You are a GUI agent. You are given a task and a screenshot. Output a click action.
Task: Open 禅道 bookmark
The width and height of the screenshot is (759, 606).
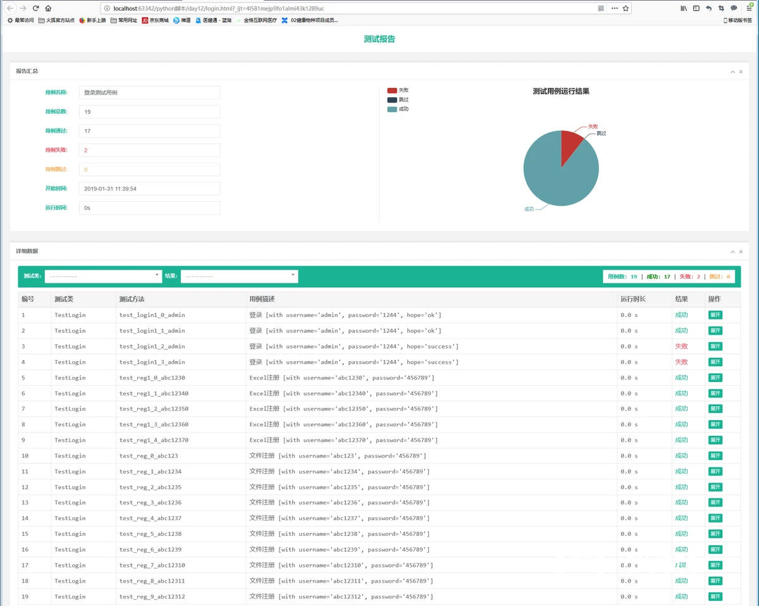pos(182,20)
